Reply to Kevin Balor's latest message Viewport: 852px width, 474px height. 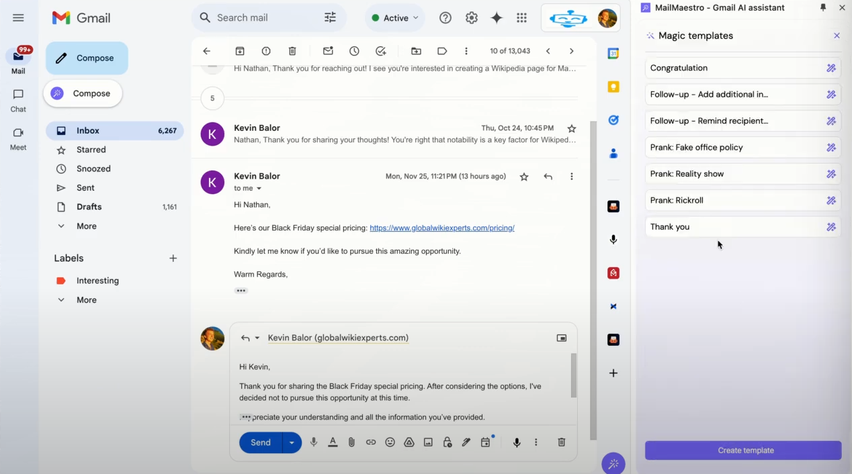(548, 177)
